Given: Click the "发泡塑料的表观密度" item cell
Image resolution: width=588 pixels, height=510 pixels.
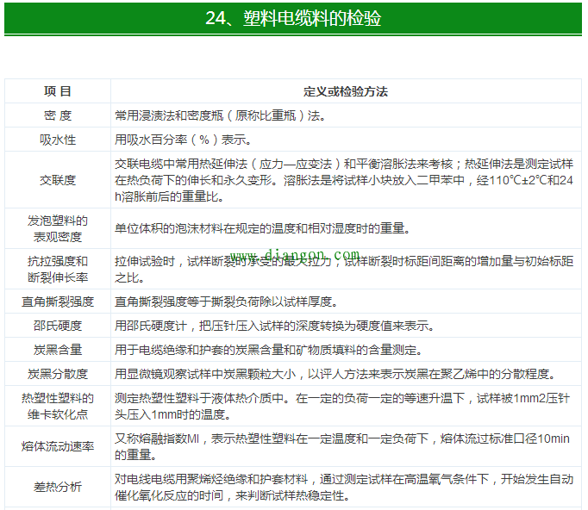Looking at the screenshot, I should point(58,228).
